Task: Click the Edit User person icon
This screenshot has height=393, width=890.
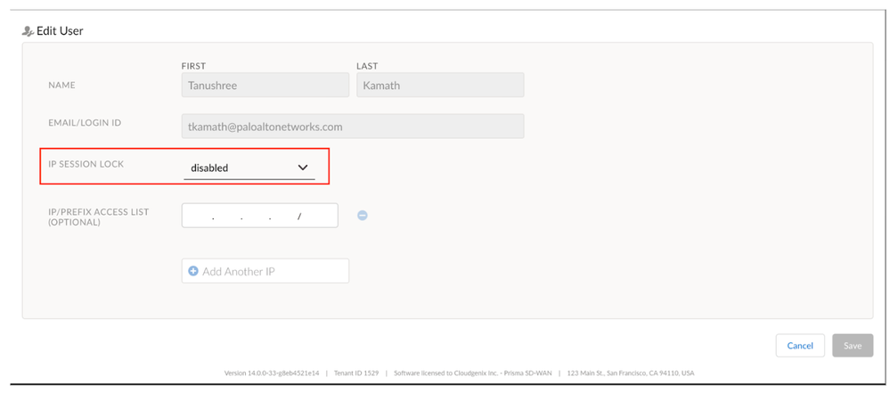Action: pyautogui.click(x=27, y=31)
